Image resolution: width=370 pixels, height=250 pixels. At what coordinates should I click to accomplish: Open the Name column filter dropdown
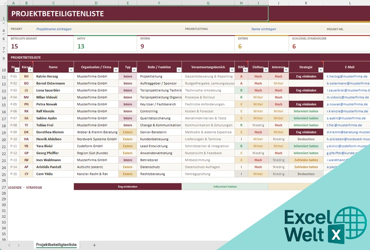pos(71,70)
